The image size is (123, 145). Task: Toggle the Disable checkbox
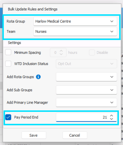coord(92,52)
